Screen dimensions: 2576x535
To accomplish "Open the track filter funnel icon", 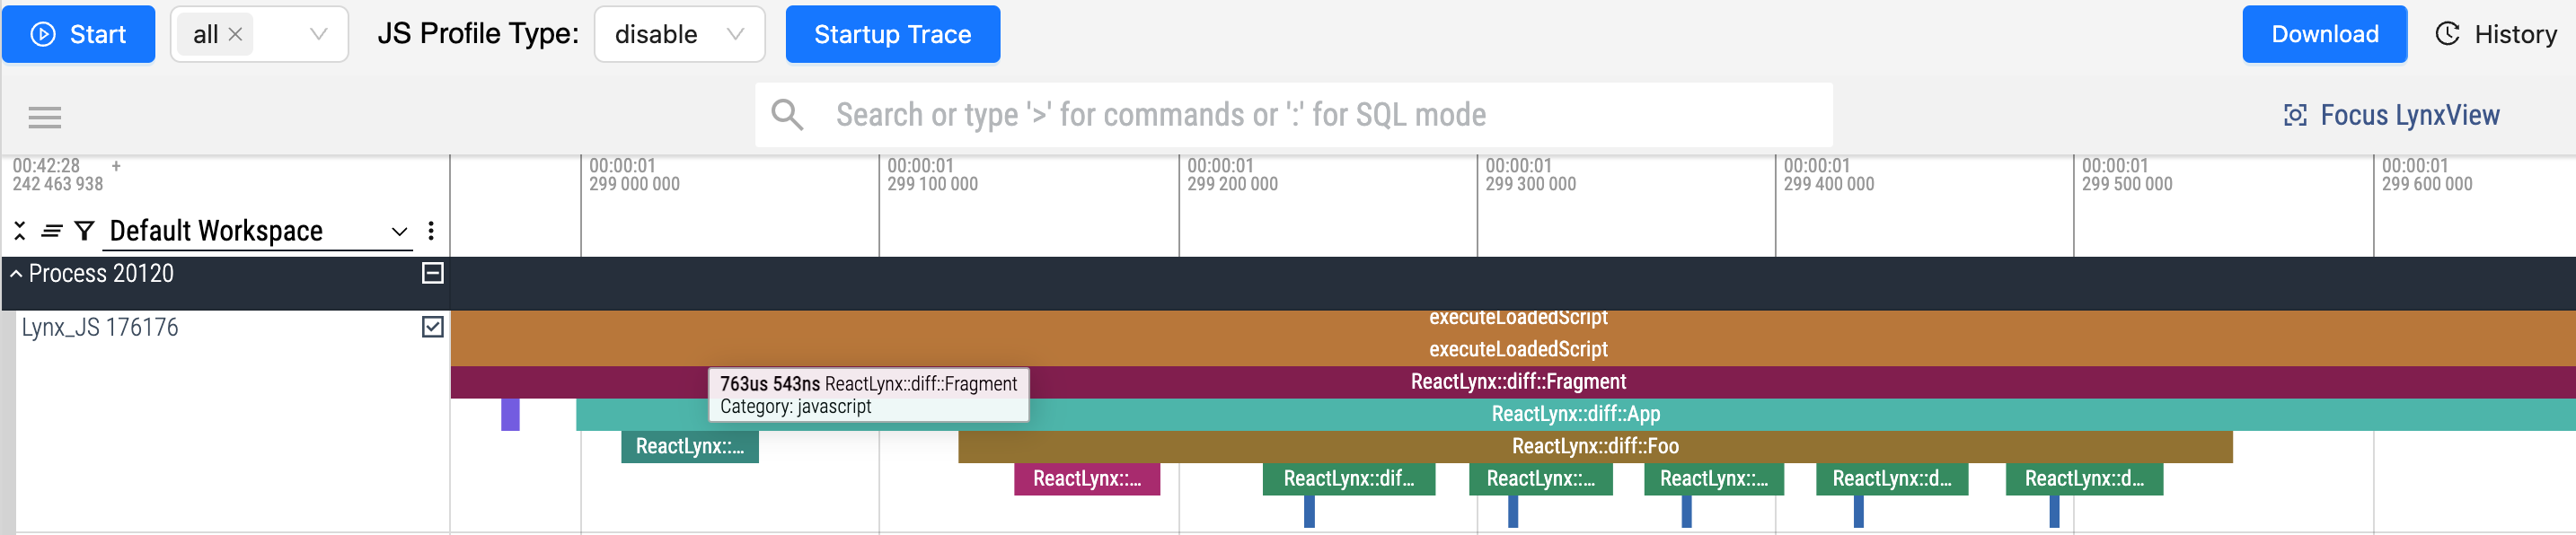I will pyautogui.click(x=85, y=231).
